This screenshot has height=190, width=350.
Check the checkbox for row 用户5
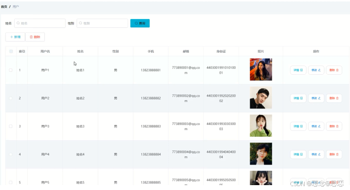pos(11,182)
